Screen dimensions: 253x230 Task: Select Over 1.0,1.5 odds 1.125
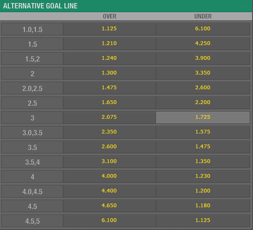[x=109, y=29]
